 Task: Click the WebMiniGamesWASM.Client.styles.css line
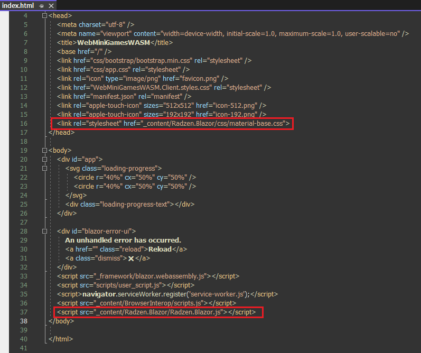tap(164, 88)
